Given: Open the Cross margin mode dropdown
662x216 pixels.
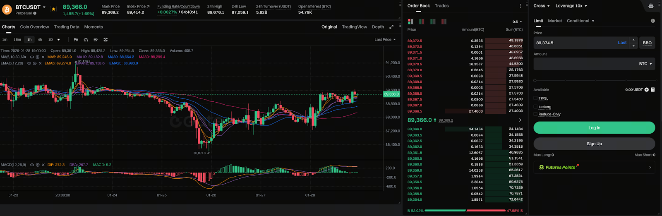Looking at the screenshot, I should tap(542, 6).
